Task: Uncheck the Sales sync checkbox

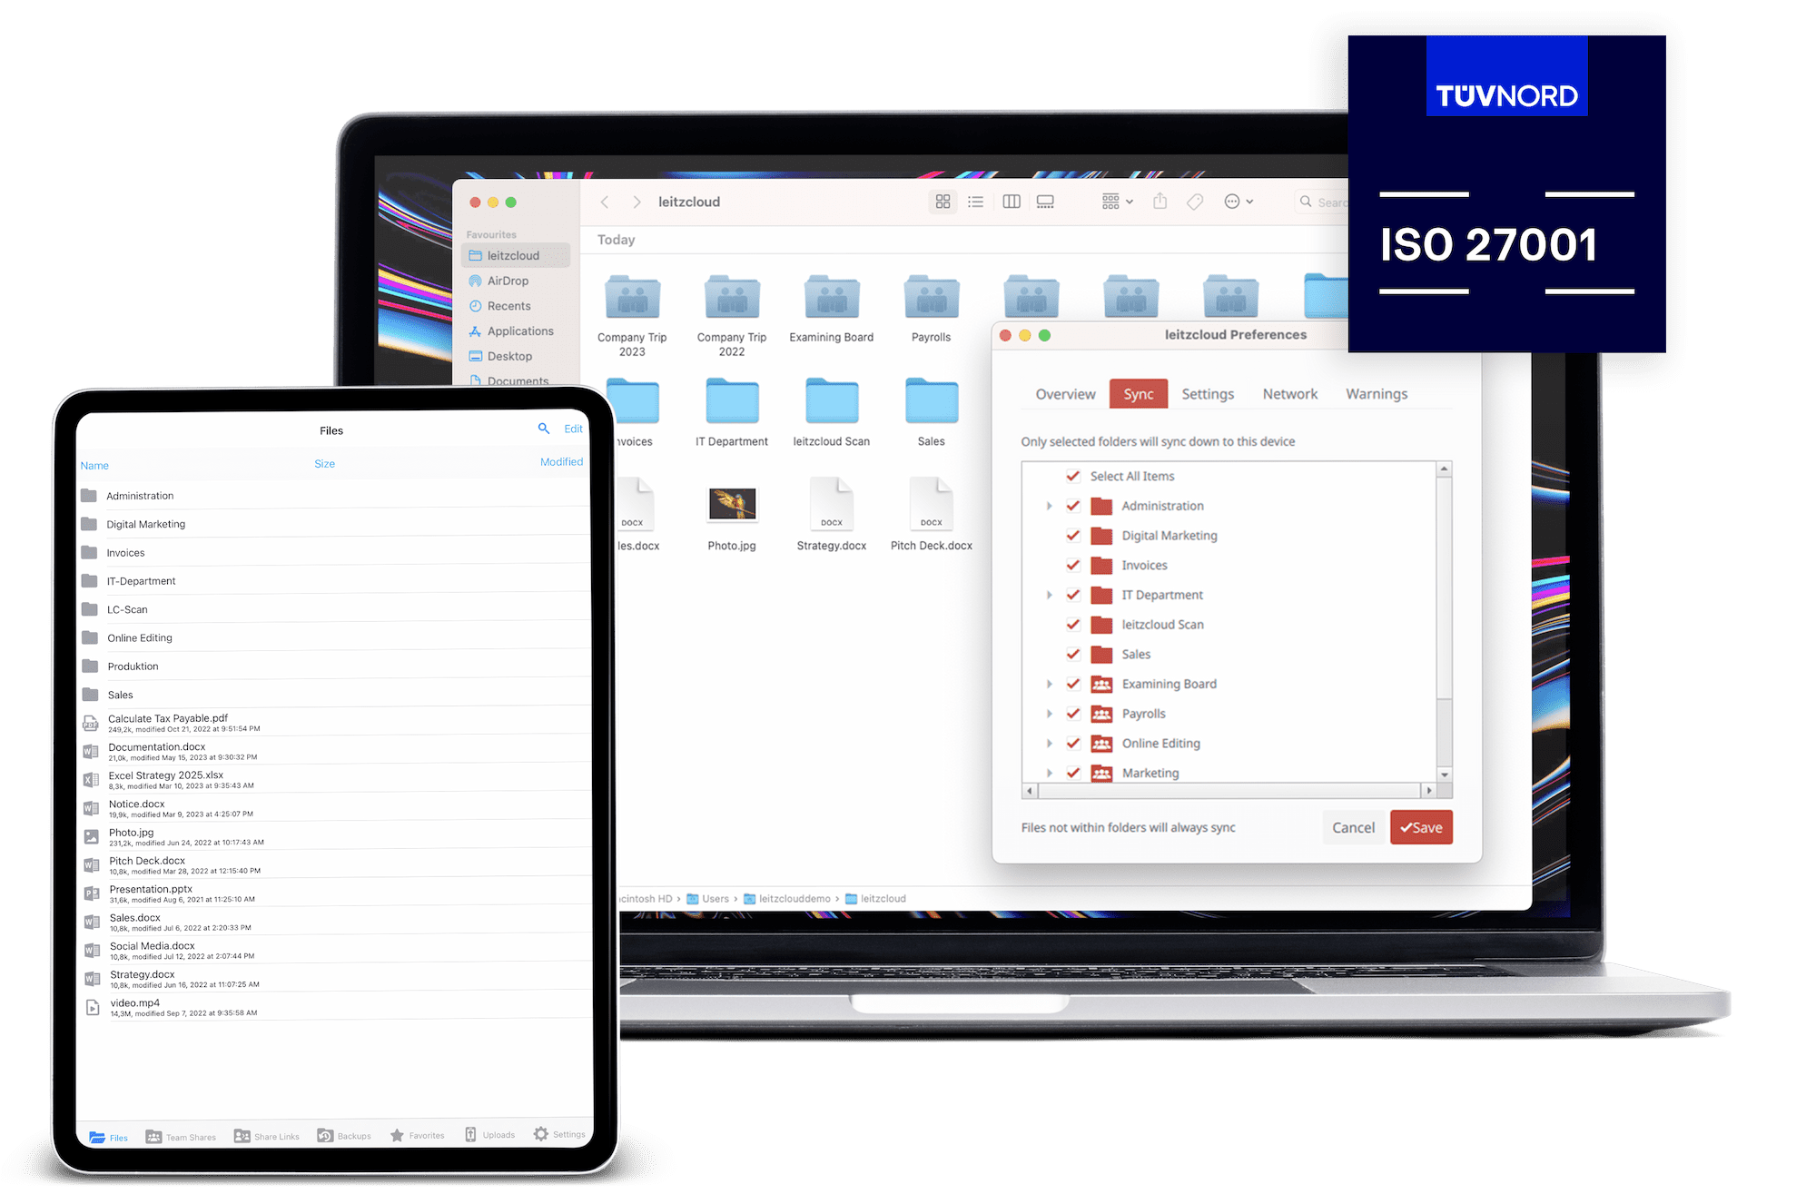Action: 1072,654
